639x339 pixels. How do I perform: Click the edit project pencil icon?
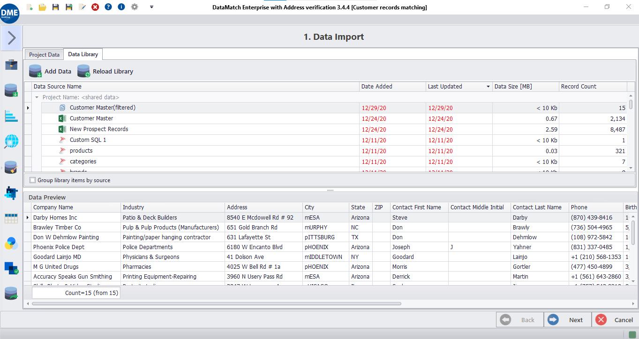coord(82,7)
